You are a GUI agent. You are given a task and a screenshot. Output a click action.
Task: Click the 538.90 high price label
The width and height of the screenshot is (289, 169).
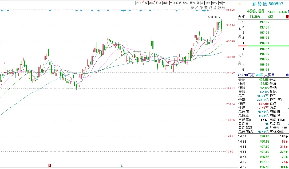212,17
